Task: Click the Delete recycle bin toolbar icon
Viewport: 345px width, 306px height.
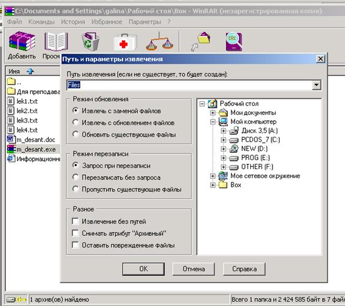Action: coord(91,41)
